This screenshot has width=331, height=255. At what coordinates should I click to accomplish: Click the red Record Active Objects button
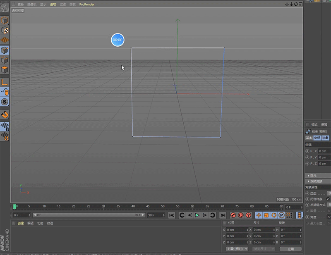tap(233, 215)
